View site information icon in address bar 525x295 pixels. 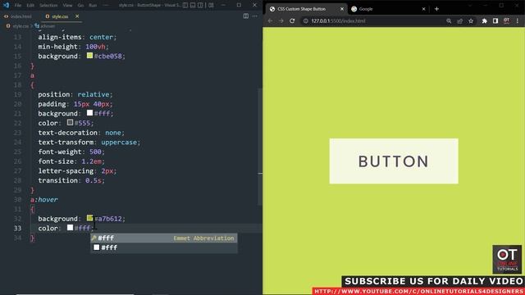tap(306, 20)
